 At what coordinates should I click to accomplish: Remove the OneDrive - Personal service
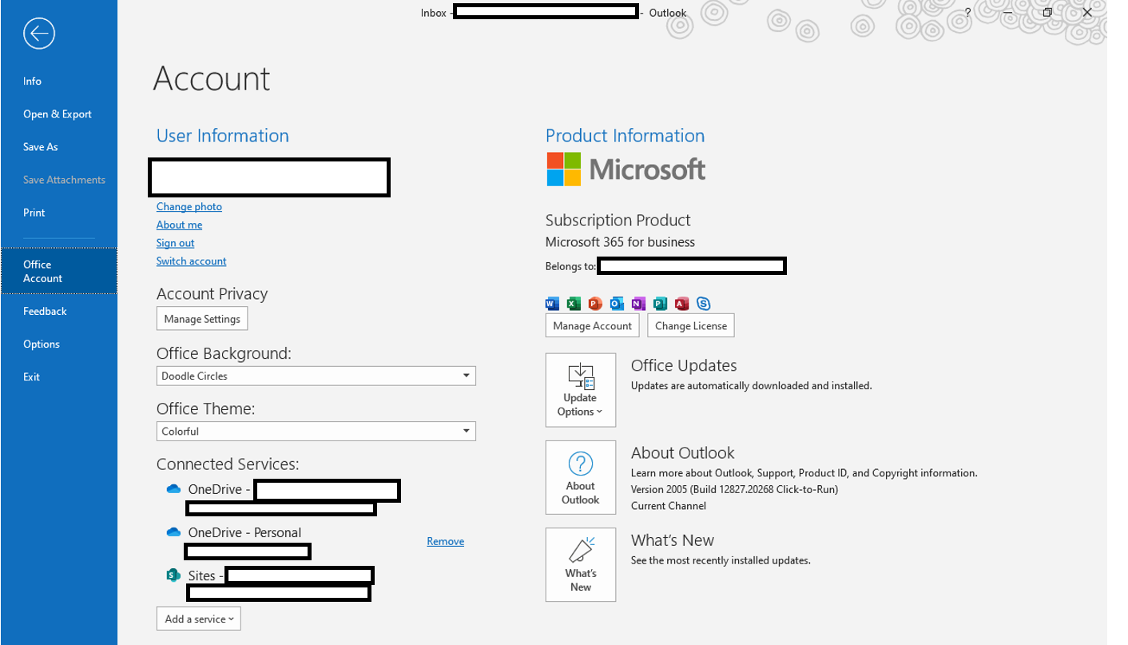[x=445, y=542]
